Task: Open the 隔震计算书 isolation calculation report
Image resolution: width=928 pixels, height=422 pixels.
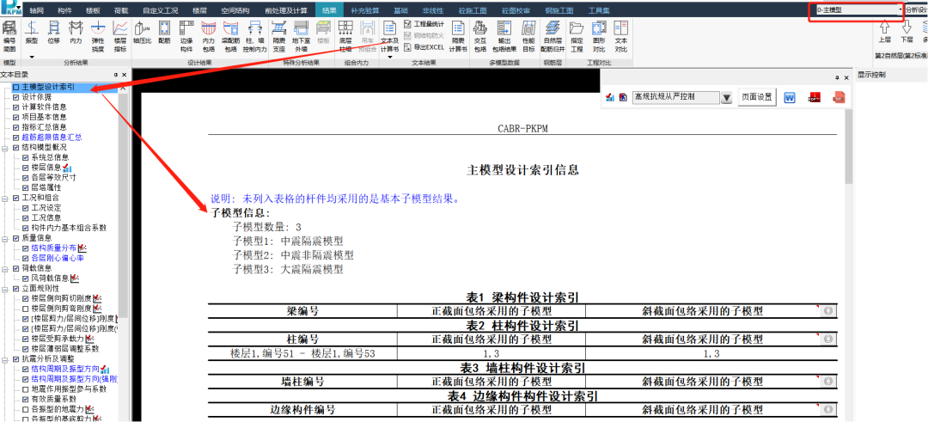Action: pyautogui.click(x=459, y=36)
